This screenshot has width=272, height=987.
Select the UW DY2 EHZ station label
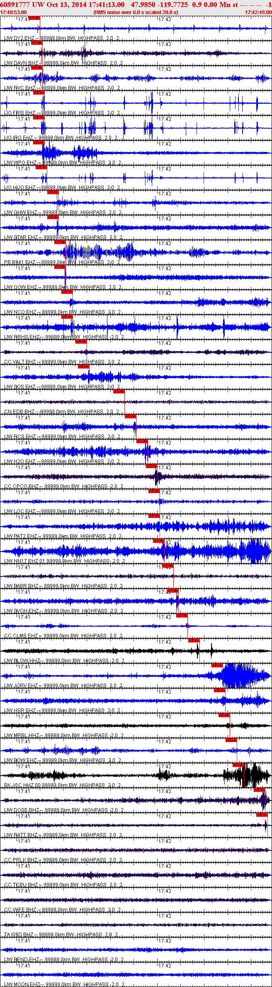[x=20, y=38]
